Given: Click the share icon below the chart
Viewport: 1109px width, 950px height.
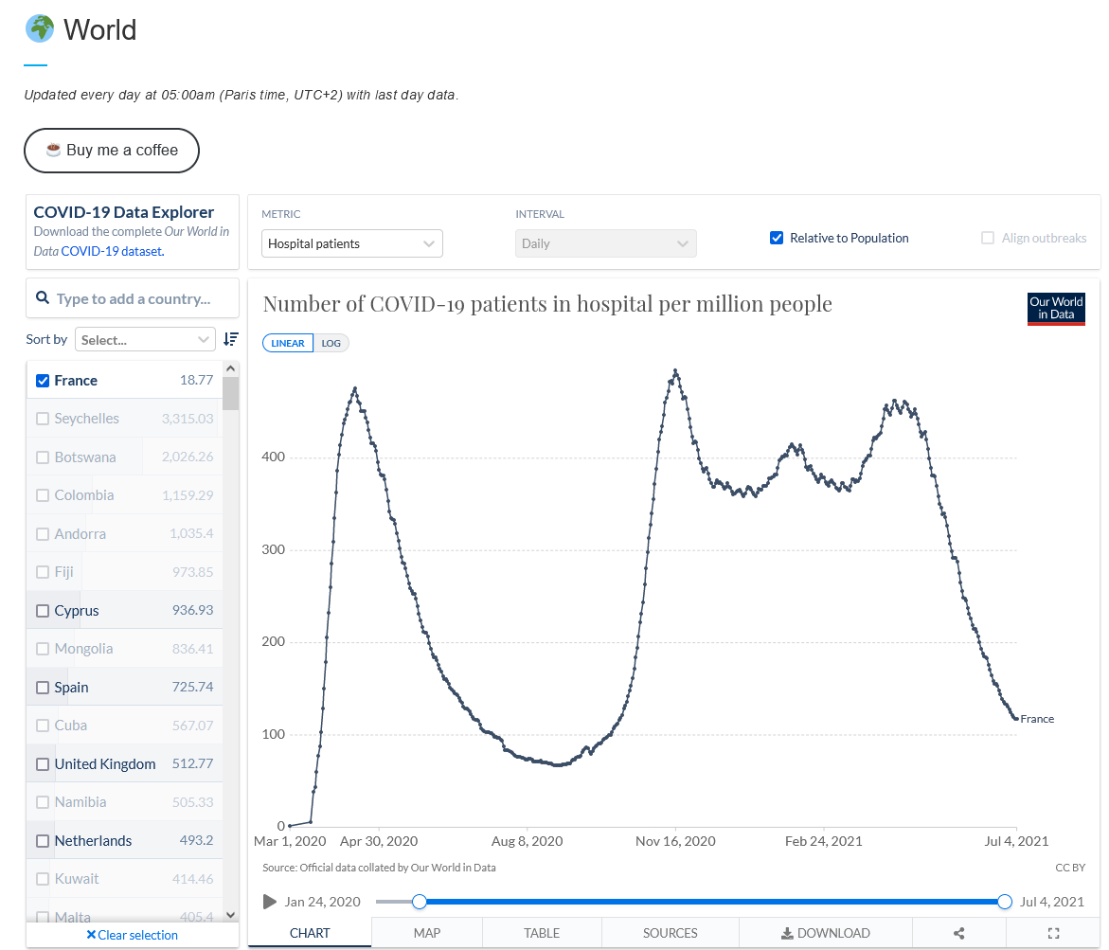Looking at the screenshot, I should tap(958, 933).
